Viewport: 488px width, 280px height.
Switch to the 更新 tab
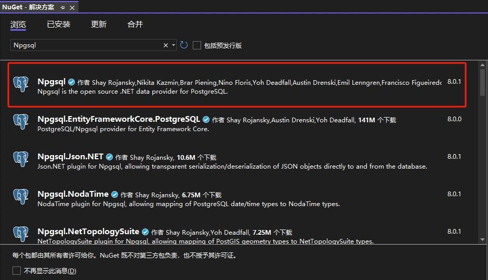click(x=99, y=24)
